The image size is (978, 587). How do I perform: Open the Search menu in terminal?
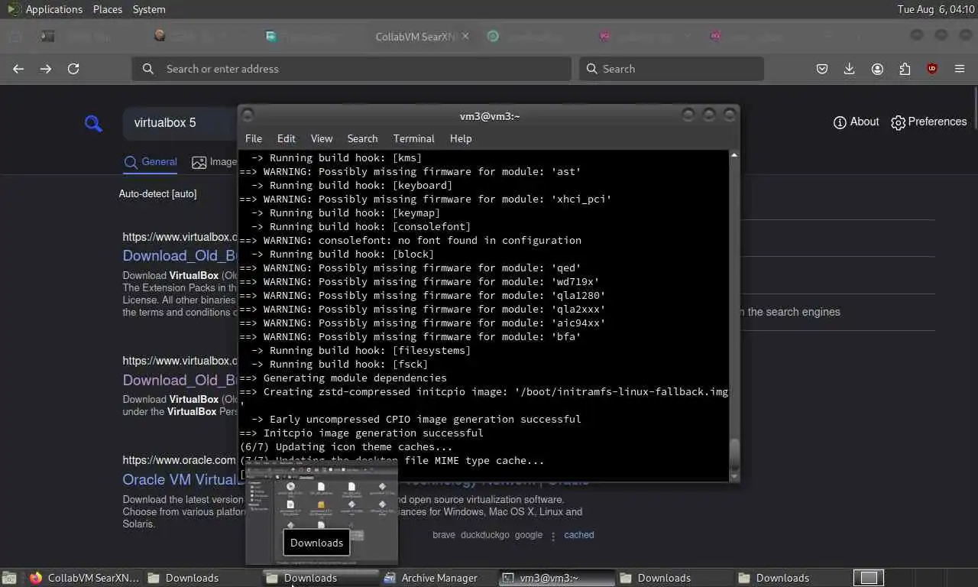(x=362, y=138)
